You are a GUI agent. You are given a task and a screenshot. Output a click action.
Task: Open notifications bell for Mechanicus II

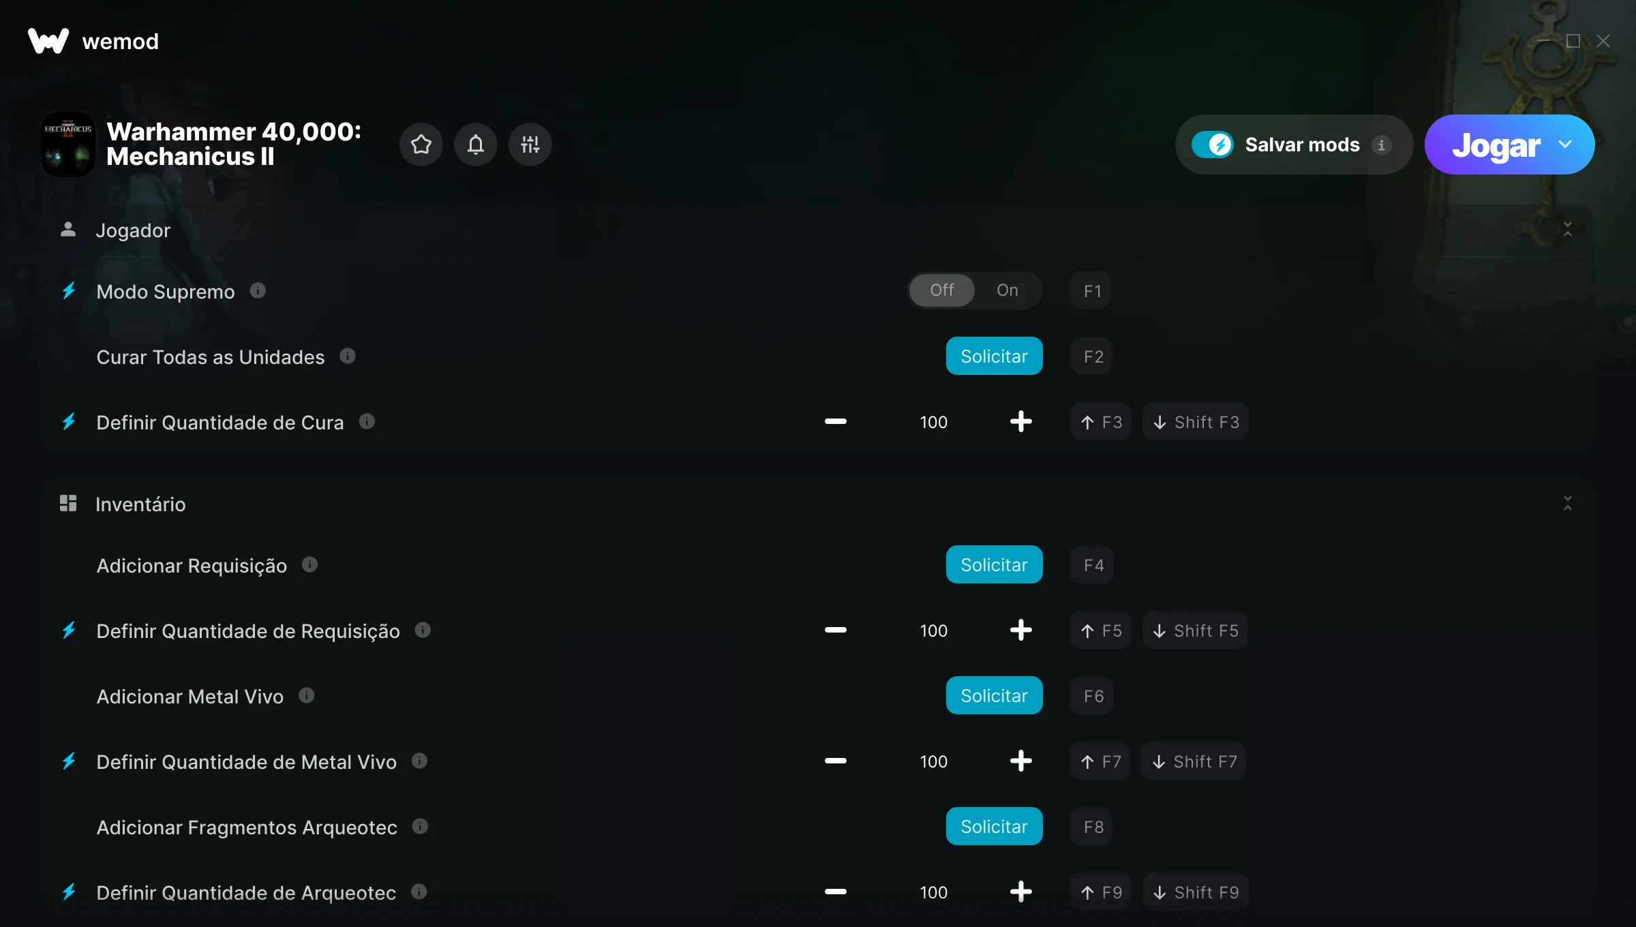(x=476, y=145)
